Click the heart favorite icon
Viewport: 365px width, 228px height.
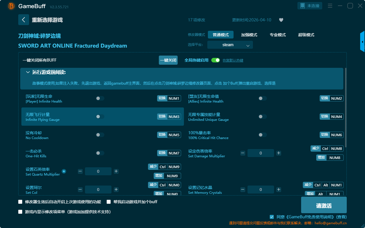(281, 20)
